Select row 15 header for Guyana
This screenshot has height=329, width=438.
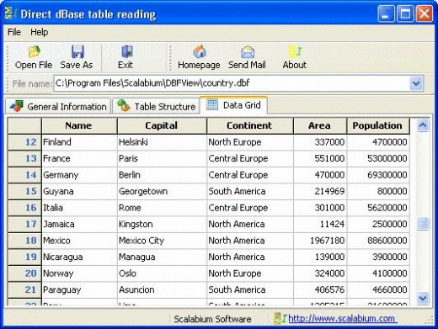point(24,191)
